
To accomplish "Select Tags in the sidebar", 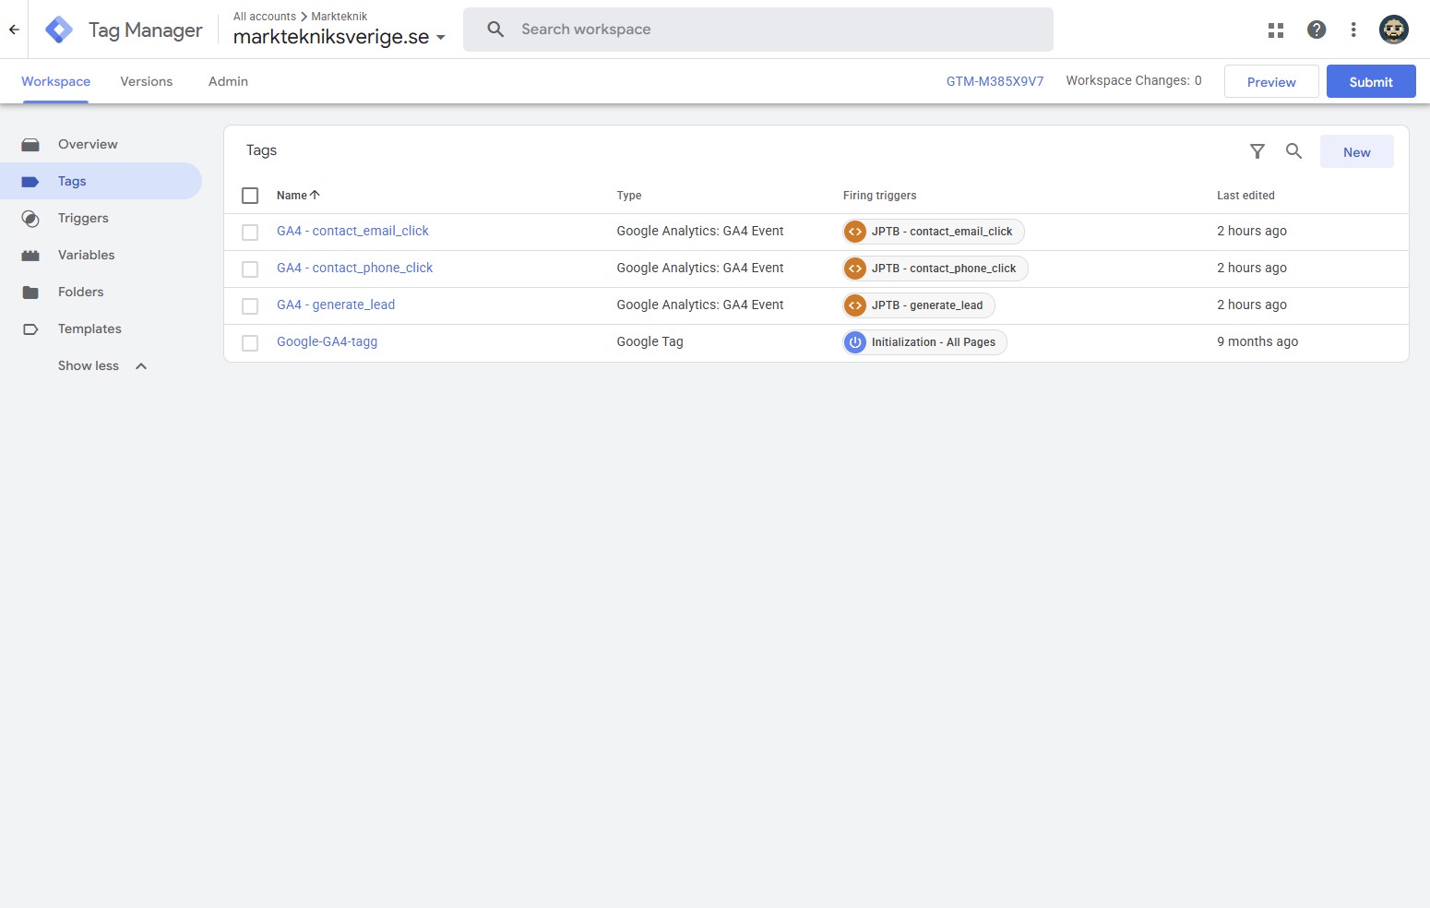I will [x=101, y=181].
